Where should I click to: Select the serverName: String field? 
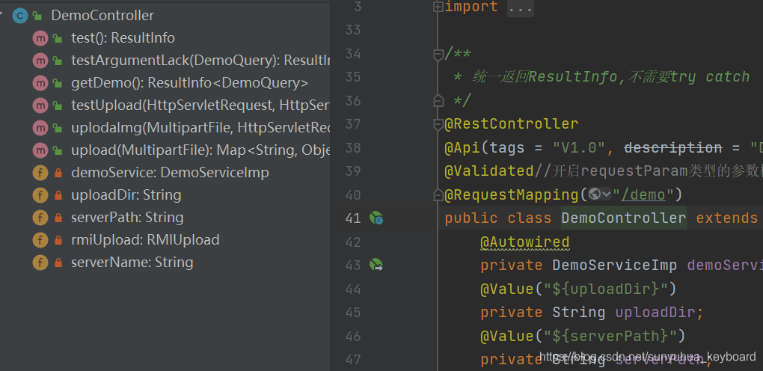[x=132, y=263]
